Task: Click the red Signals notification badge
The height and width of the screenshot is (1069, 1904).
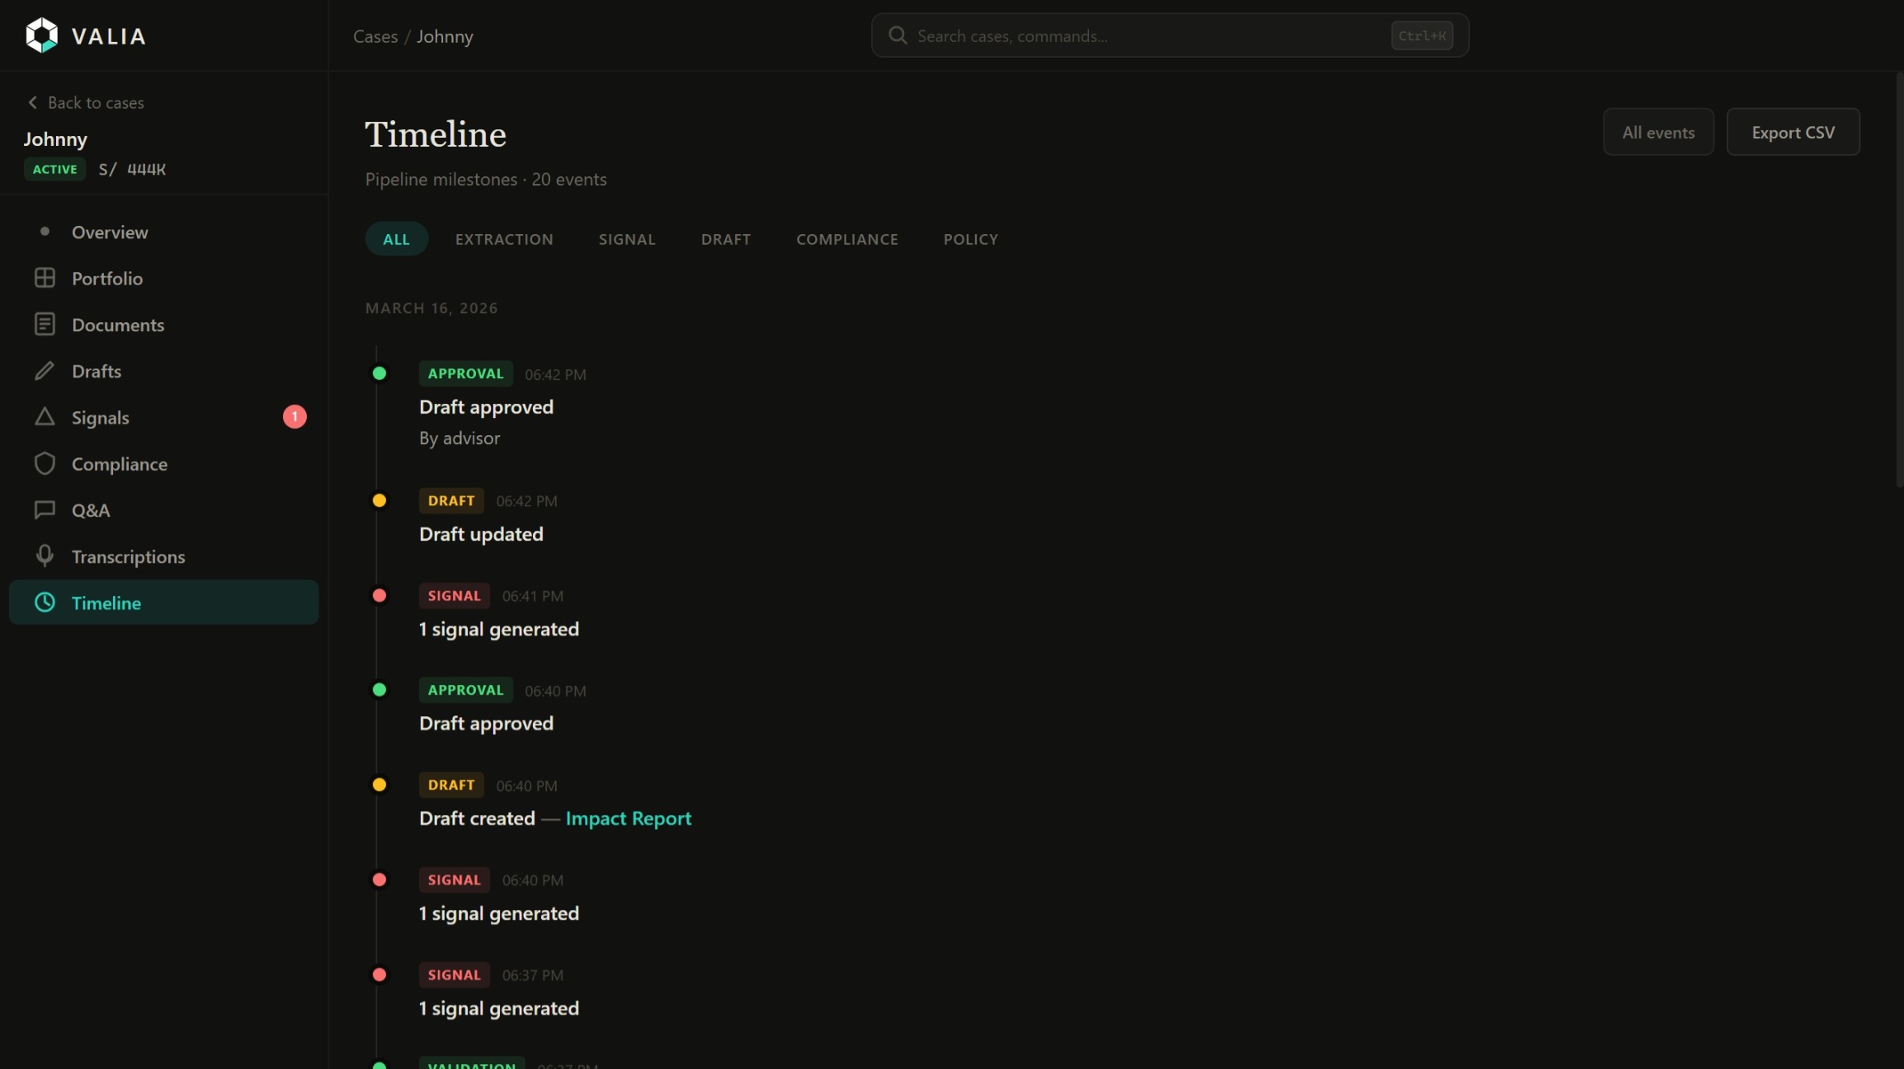Action: pos(295,417)
